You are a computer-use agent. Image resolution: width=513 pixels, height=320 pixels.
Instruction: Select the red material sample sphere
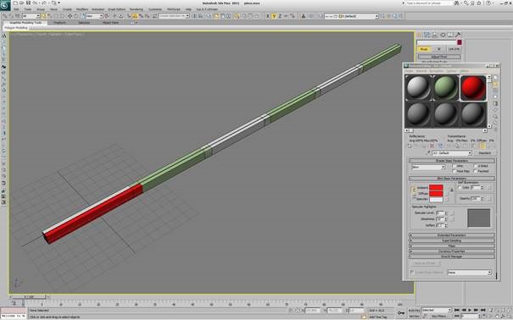point(473,88)
